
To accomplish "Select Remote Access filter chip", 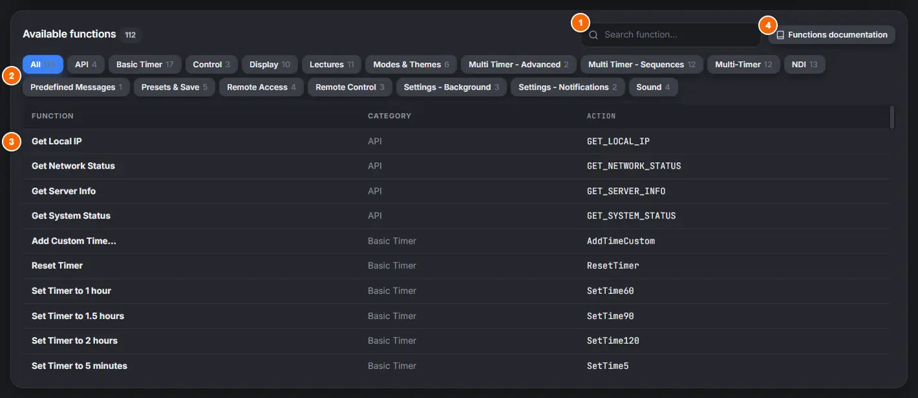I will (x=261, y=87).
